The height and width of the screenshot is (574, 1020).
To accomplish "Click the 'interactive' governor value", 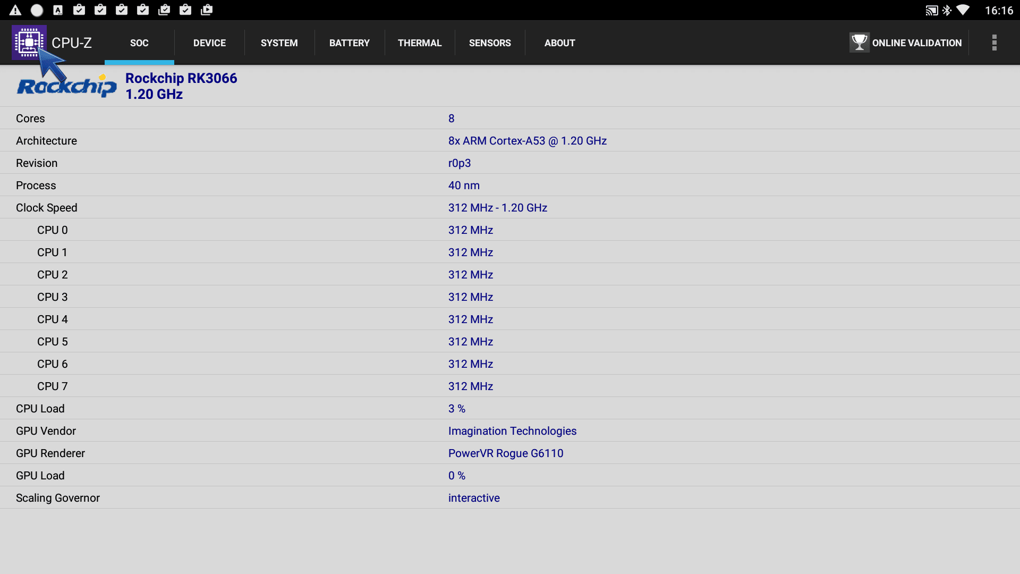I will (474, 498).
